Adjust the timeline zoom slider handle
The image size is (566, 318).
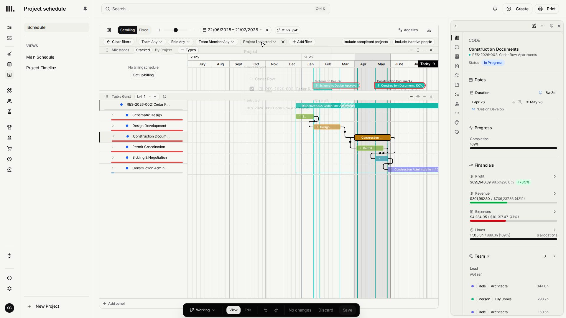click(176, 30)
